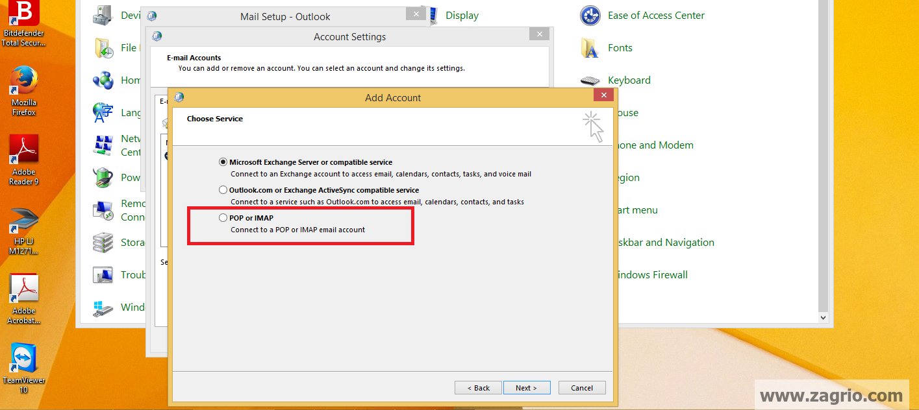919x410 pixels.
Task: Open Bitdefender Total Security desktop icon
Action: [24, 25]
